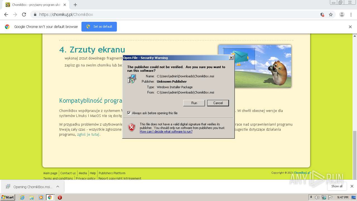357x201 pixels.
Task: Reload the page
Action: click(24, 15)
